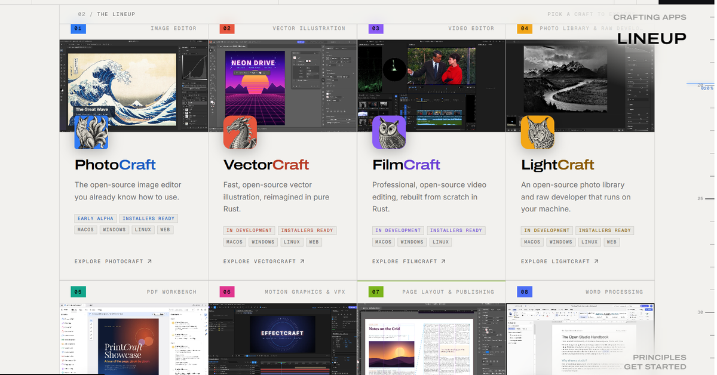Click the 25 scroll ruler marker
Image resolution: width=717 pixels, height=375 pixels.
[x=706, y=198]
